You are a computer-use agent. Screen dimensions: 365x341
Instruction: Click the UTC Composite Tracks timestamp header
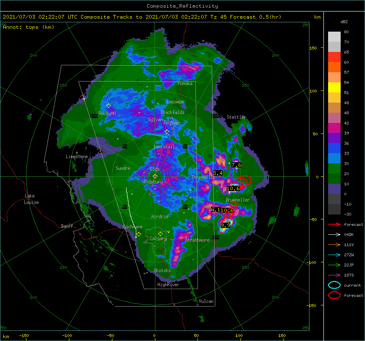pyautogui.click(x=142, y=17)
